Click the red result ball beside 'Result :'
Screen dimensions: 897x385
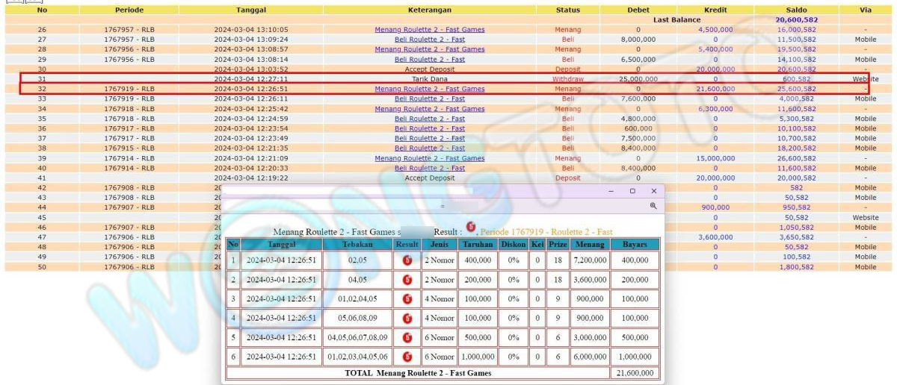point(471,226)
